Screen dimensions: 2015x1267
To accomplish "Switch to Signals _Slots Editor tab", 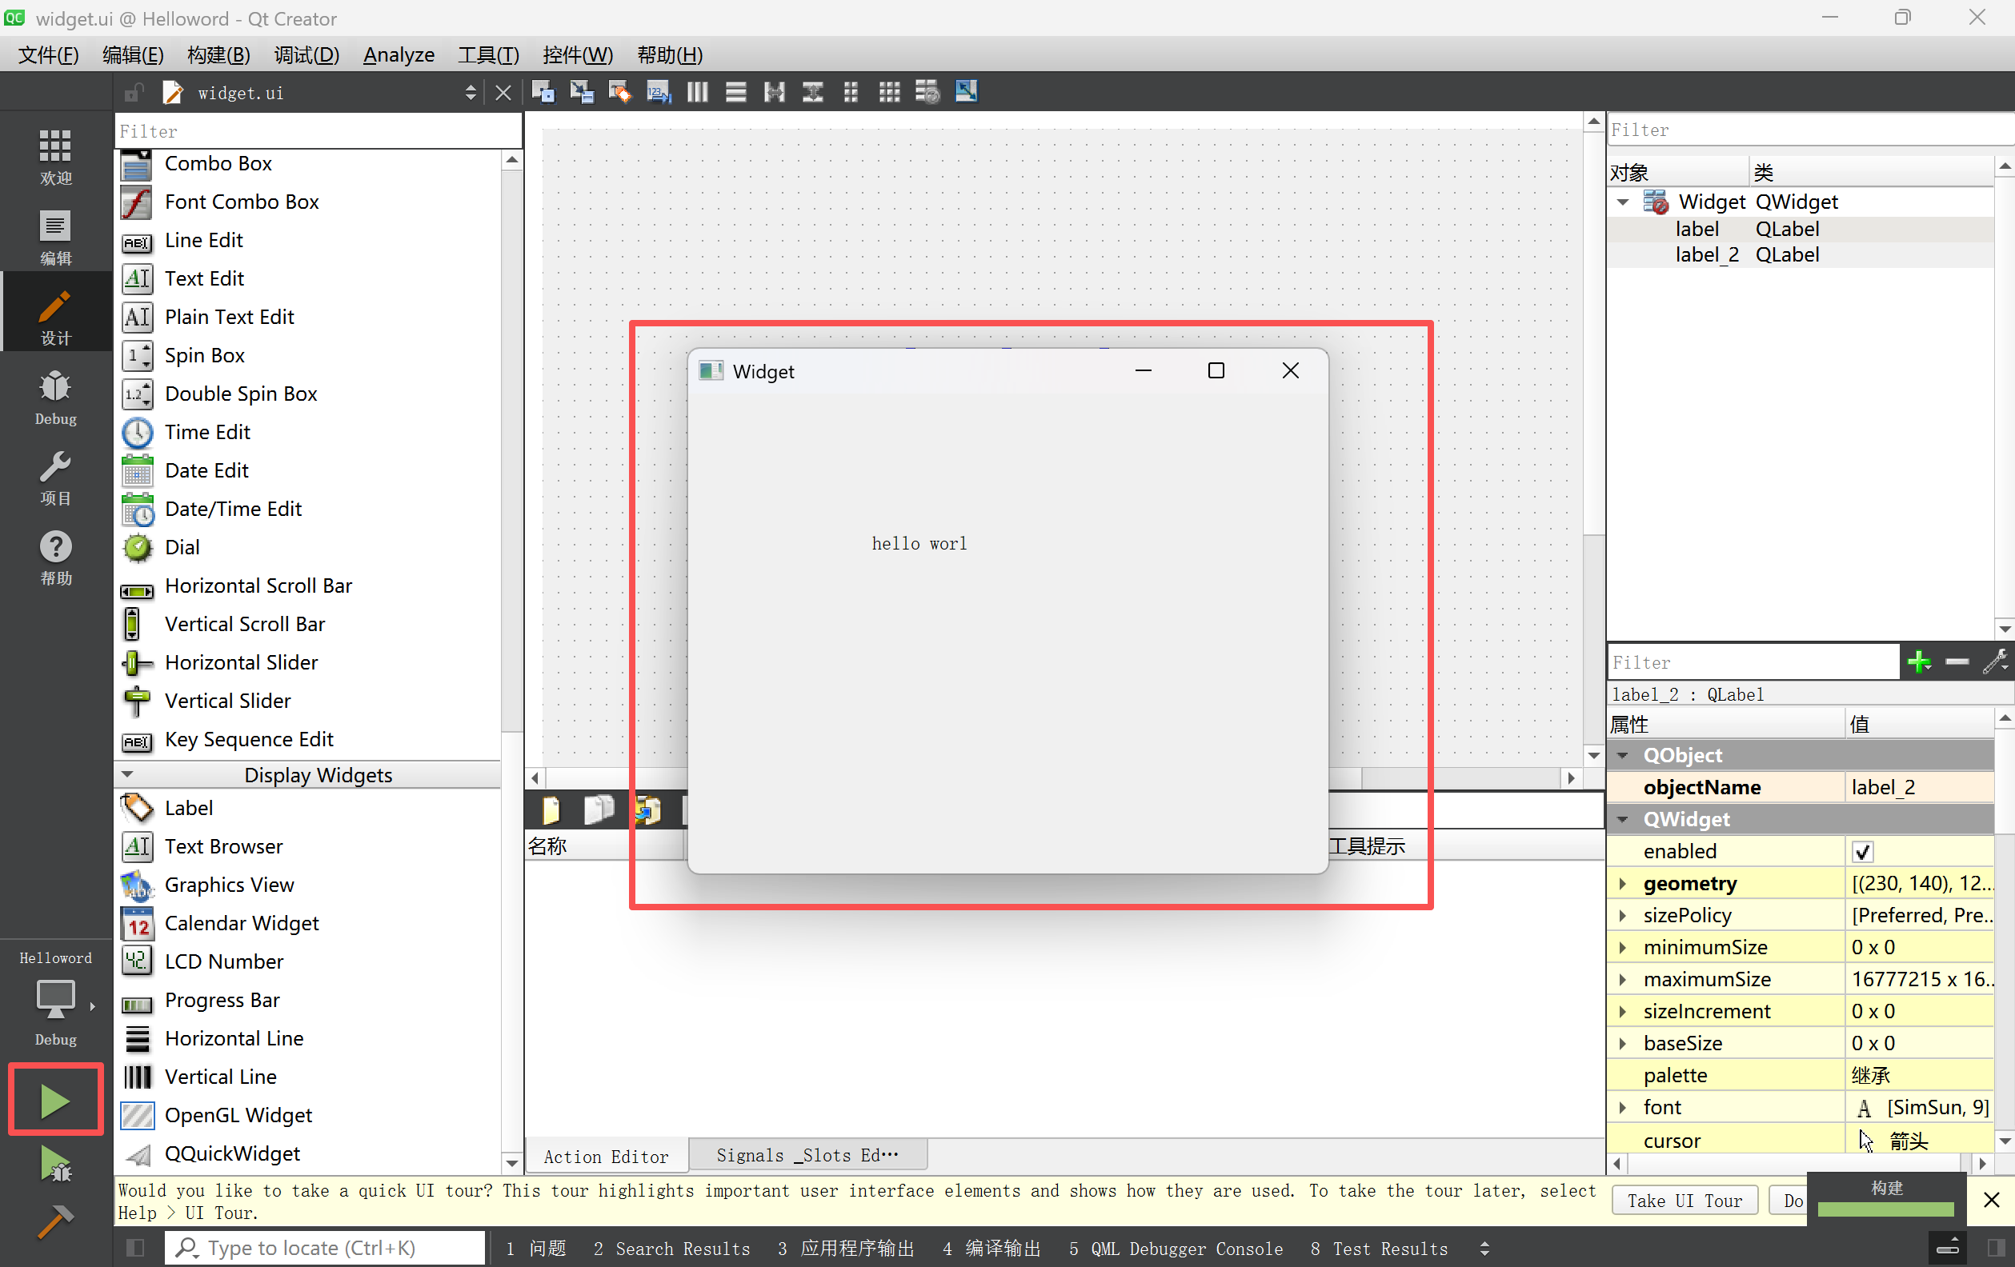I will pos(807,1155).
